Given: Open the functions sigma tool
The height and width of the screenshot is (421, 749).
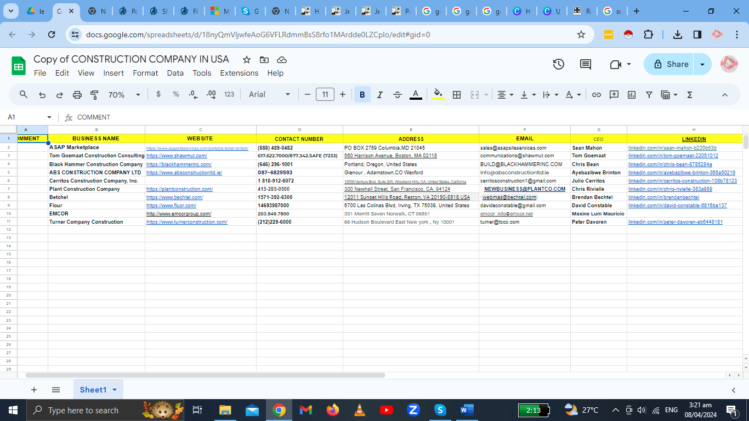Looking at the screenshot, I should point(690,94).
